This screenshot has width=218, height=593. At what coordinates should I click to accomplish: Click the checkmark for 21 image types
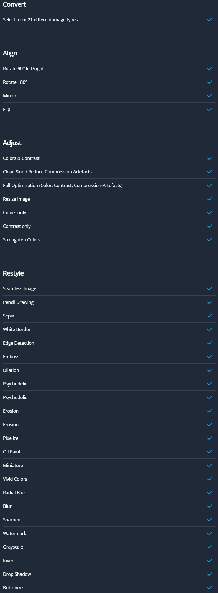point(210,20)
